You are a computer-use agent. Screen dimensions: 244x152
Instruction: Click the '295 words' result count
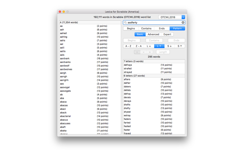coord(154,57)
